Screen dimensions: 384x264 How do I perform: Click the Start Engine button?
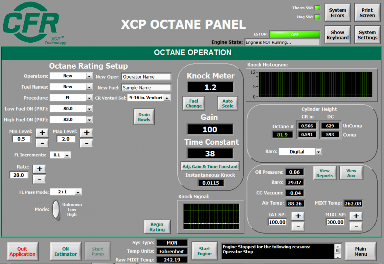coord(204,251)
